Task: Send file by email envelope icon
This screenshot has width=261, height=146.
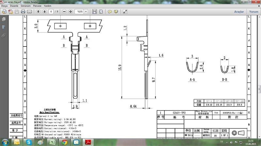Action: (29, 11)
